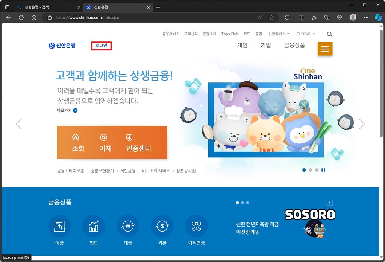Screen dimensions: 385x262
Task: Open the 기업 corporate banking menu
Action: (x=266, y=45)
